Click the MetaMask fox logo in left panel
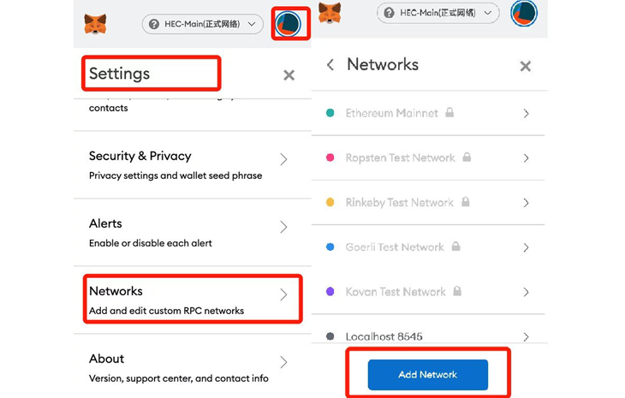The height and width of the screenshot is (398, 625). 95,24
